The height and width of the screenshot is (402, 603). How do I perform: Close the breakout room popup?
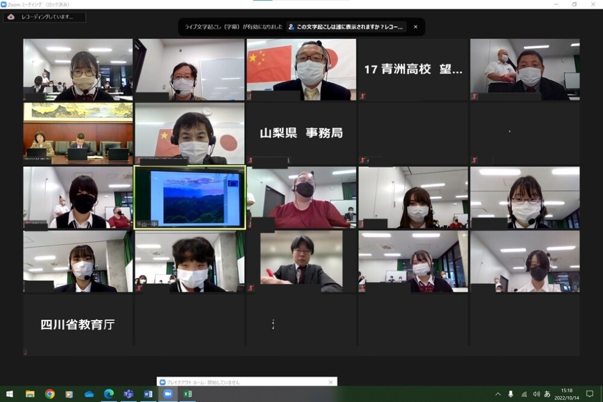pyautogui.click(x=330, y=382)
